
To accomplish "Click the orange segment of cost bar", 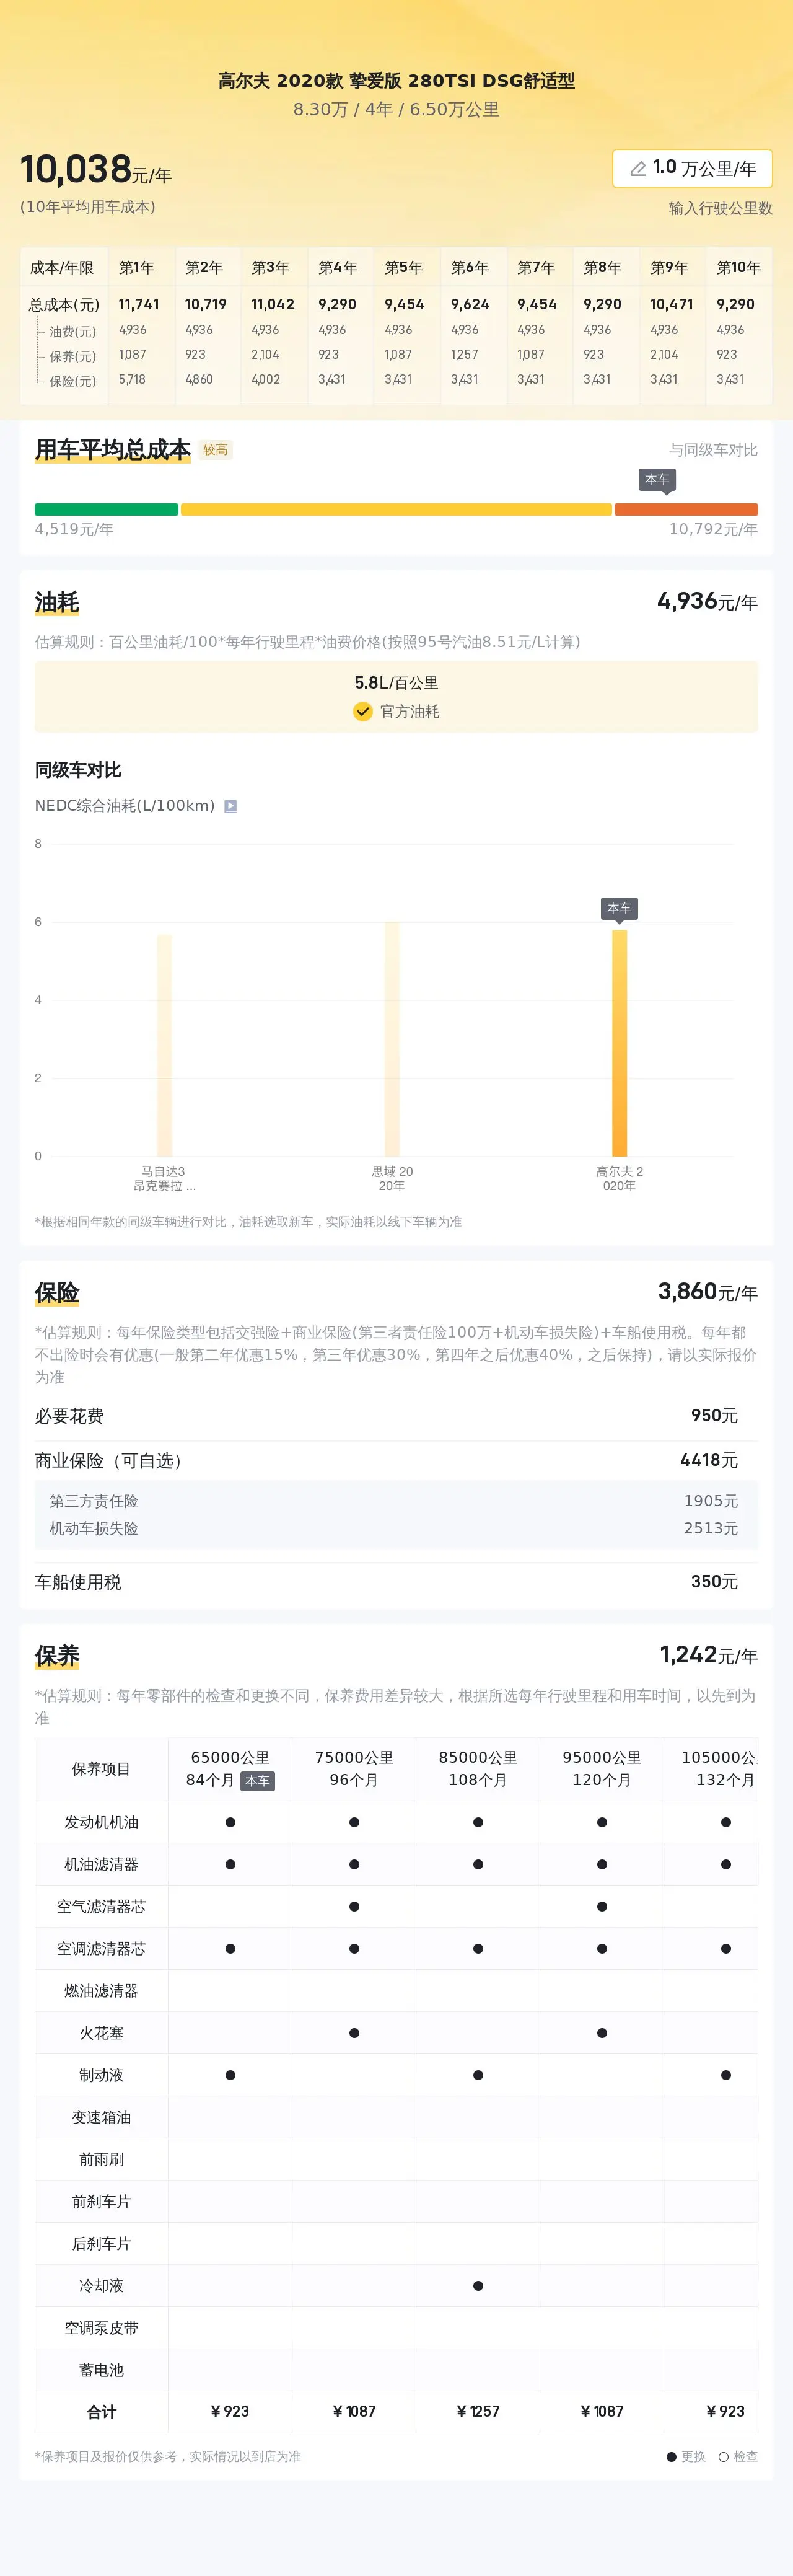I will pyautogui.click(x=686, y=509).
